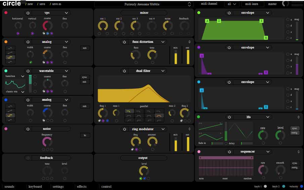304x190 pixels.
Task: Select the highlighted bandpass filter shape in dual filter
Action: pos(159,116)
